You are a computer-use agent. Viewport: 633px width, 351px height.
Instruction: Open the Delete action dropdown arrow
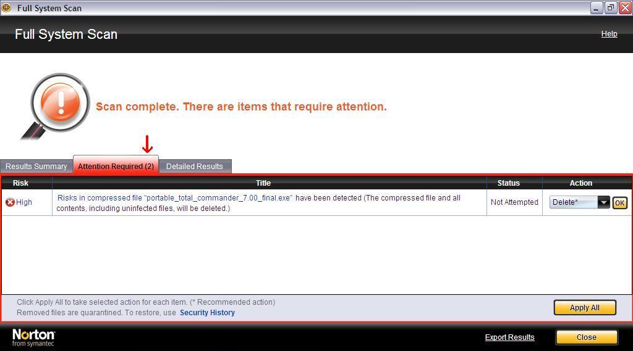603,202
